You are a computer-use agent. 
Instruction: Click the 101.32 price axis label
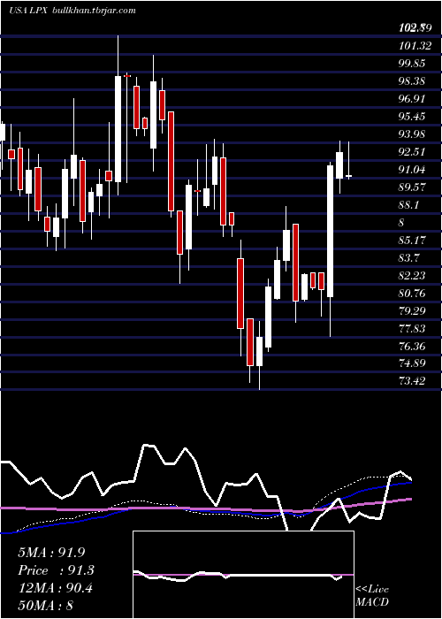(415, 46)
